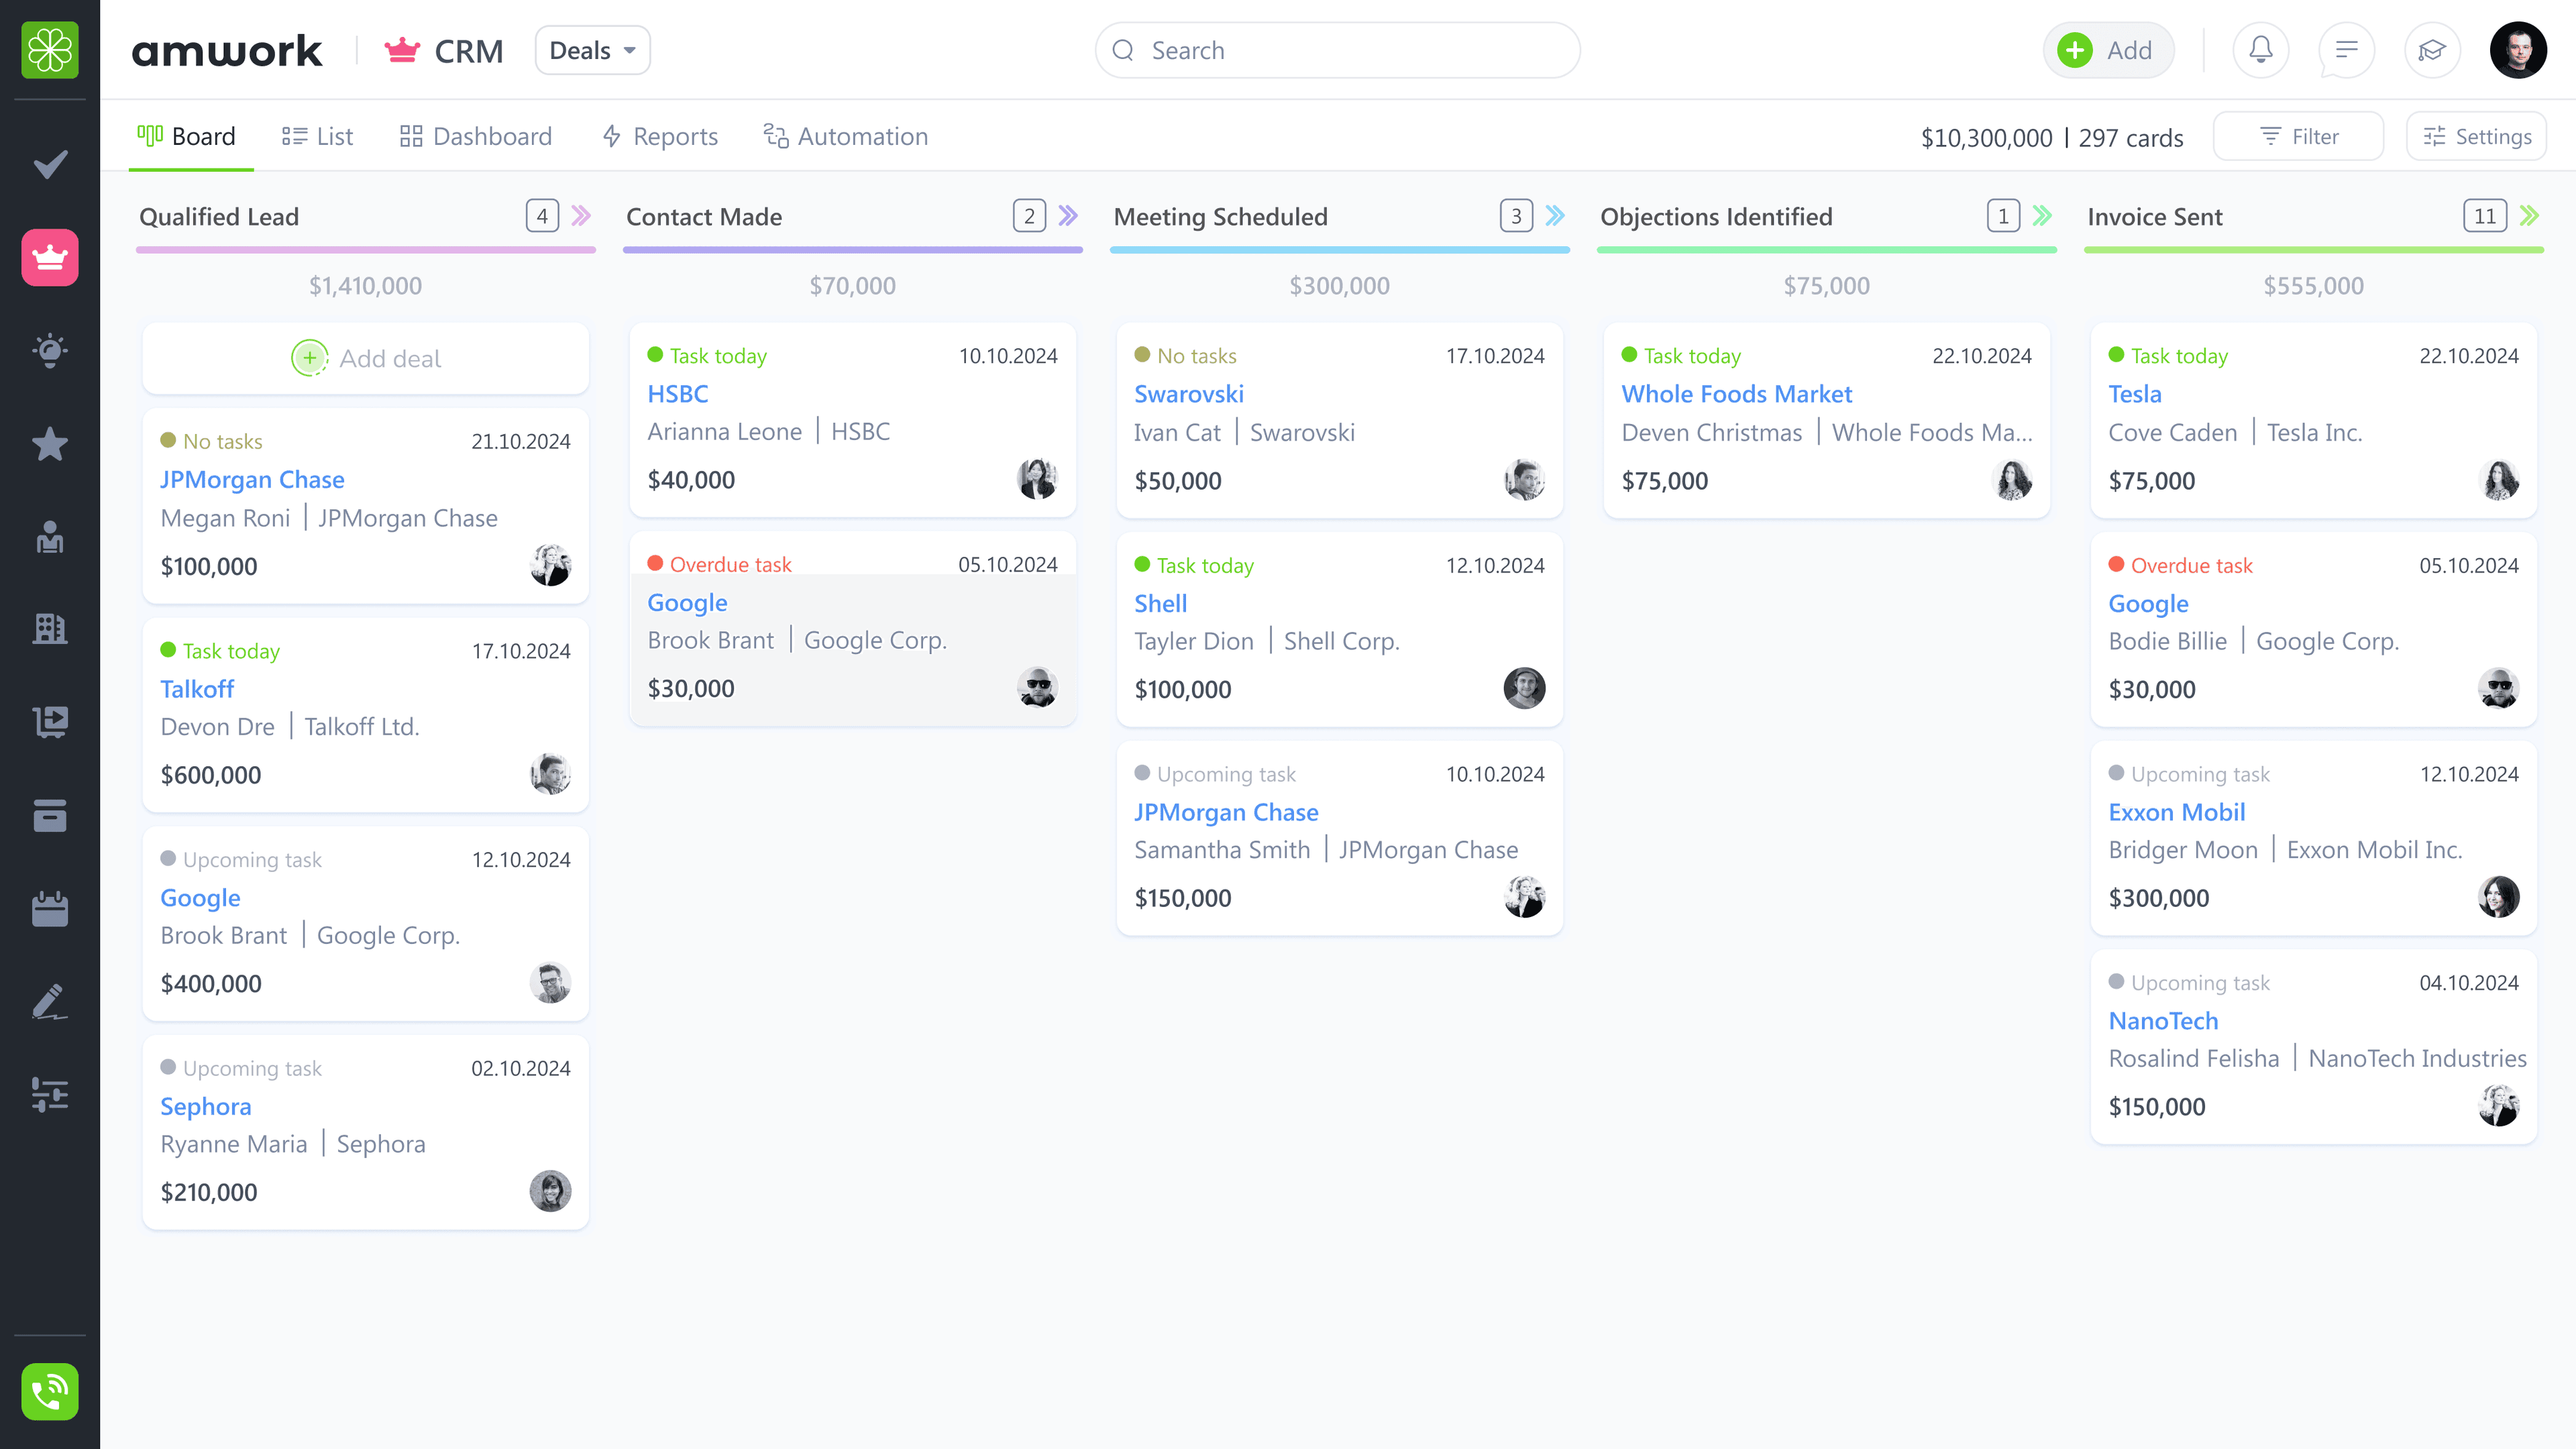Click the green phone call icon
The height and width of the screenshot is (1449, 2576).
[50, 1391]
